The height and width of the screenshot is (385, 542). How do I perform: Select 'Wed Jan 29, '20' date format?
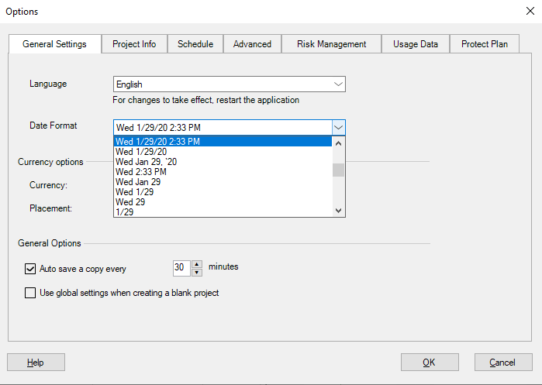click(x=146, y=162)
